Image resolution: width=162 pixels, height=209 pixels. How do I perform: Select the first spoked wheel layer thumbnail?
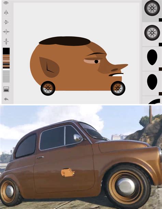152,8
